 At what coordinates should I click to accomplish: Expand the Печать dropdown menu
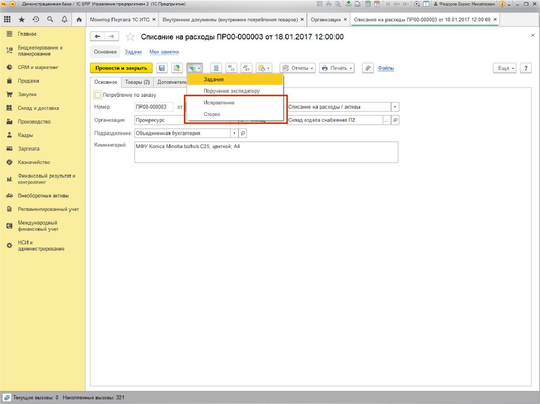tap(337, 68)
